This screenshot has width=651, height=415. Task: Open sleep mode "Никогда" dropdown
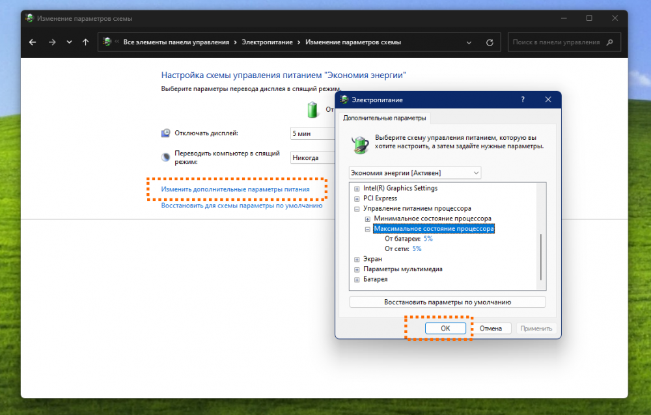312,157
